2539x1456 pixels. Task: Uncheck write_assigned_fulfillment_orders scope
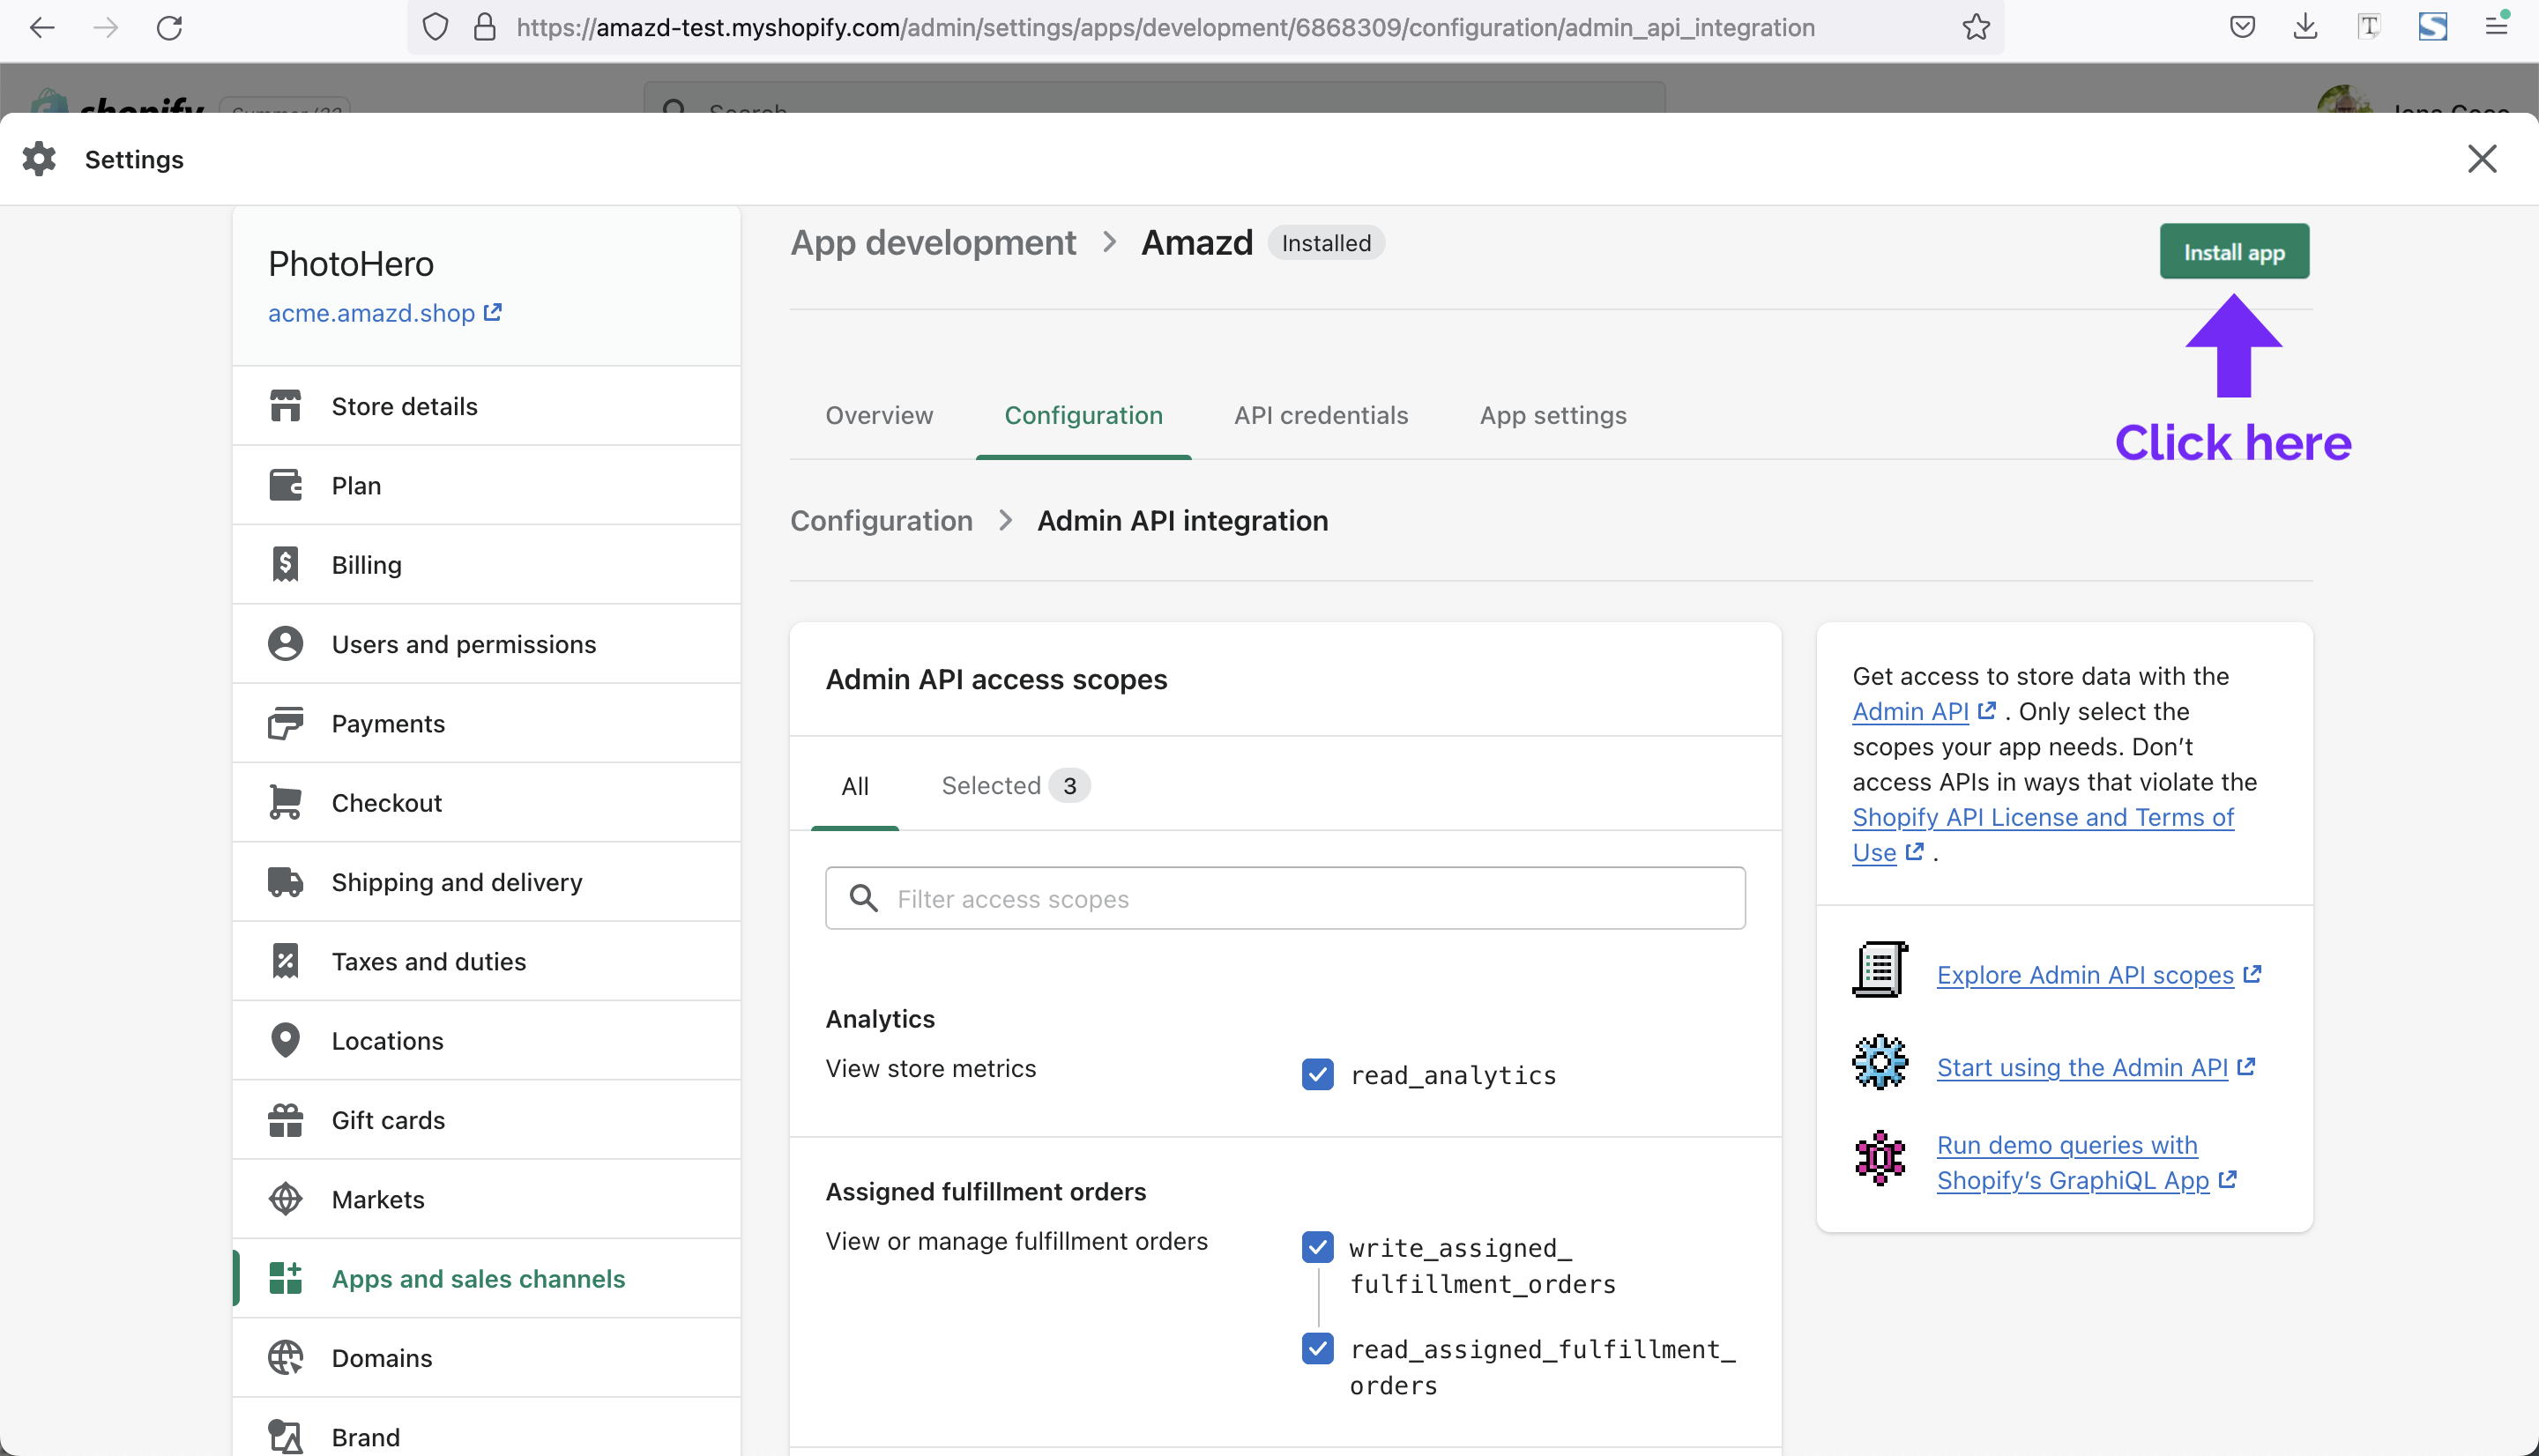pyautogui.click(x=1317, y=1247)
